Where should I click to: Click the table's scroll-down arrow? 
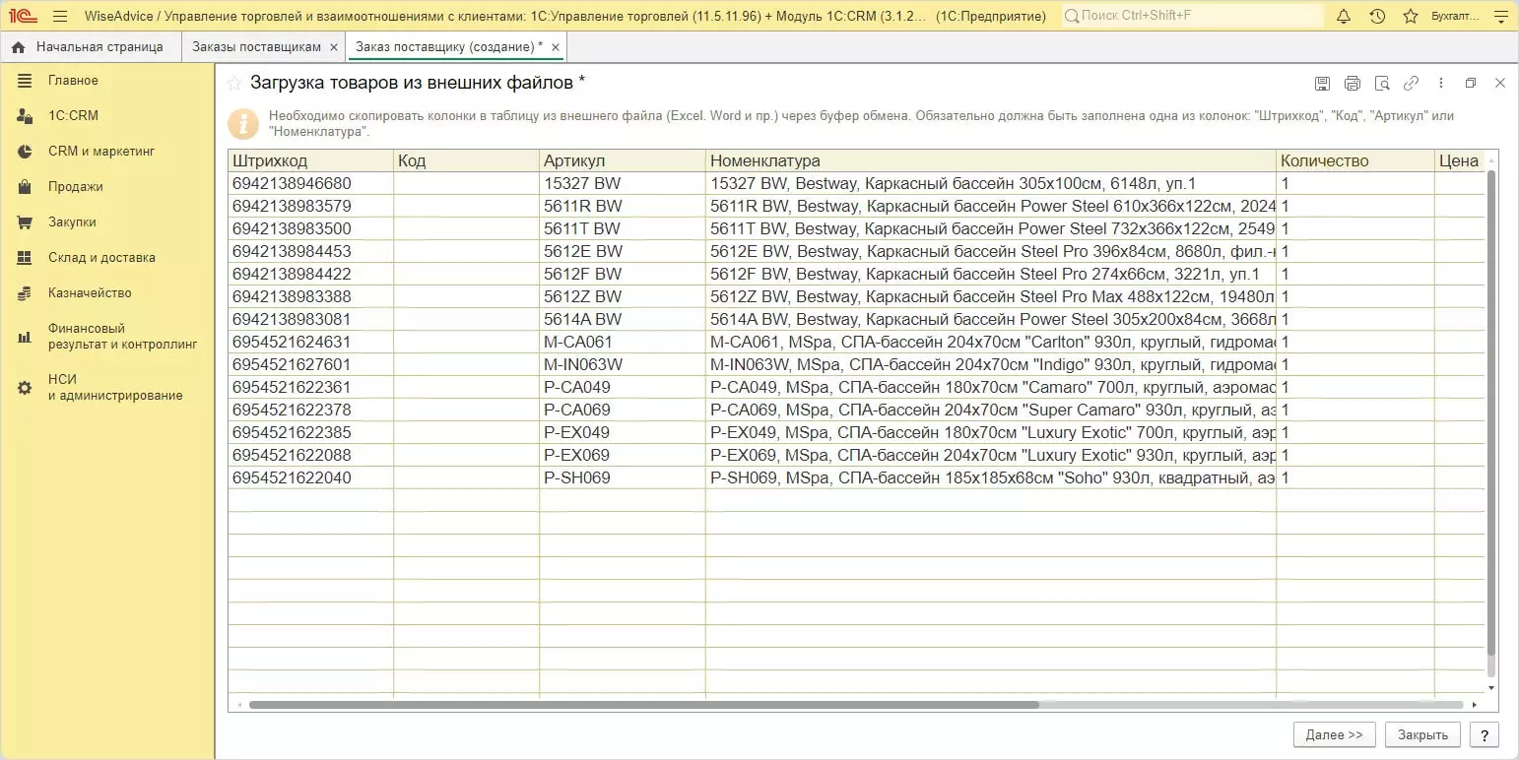1490,688
